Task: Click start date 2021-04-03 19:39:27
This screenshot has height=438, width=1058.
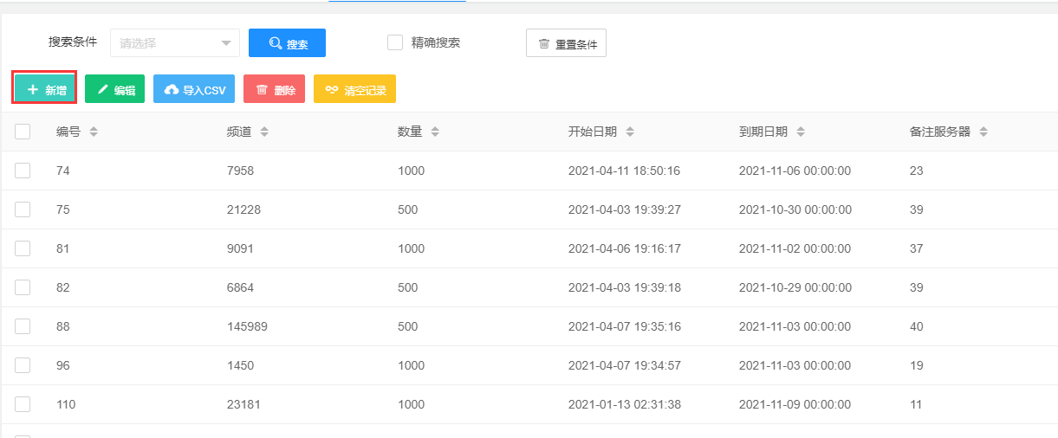Action: pyautogui.click(x=625, y=209)
